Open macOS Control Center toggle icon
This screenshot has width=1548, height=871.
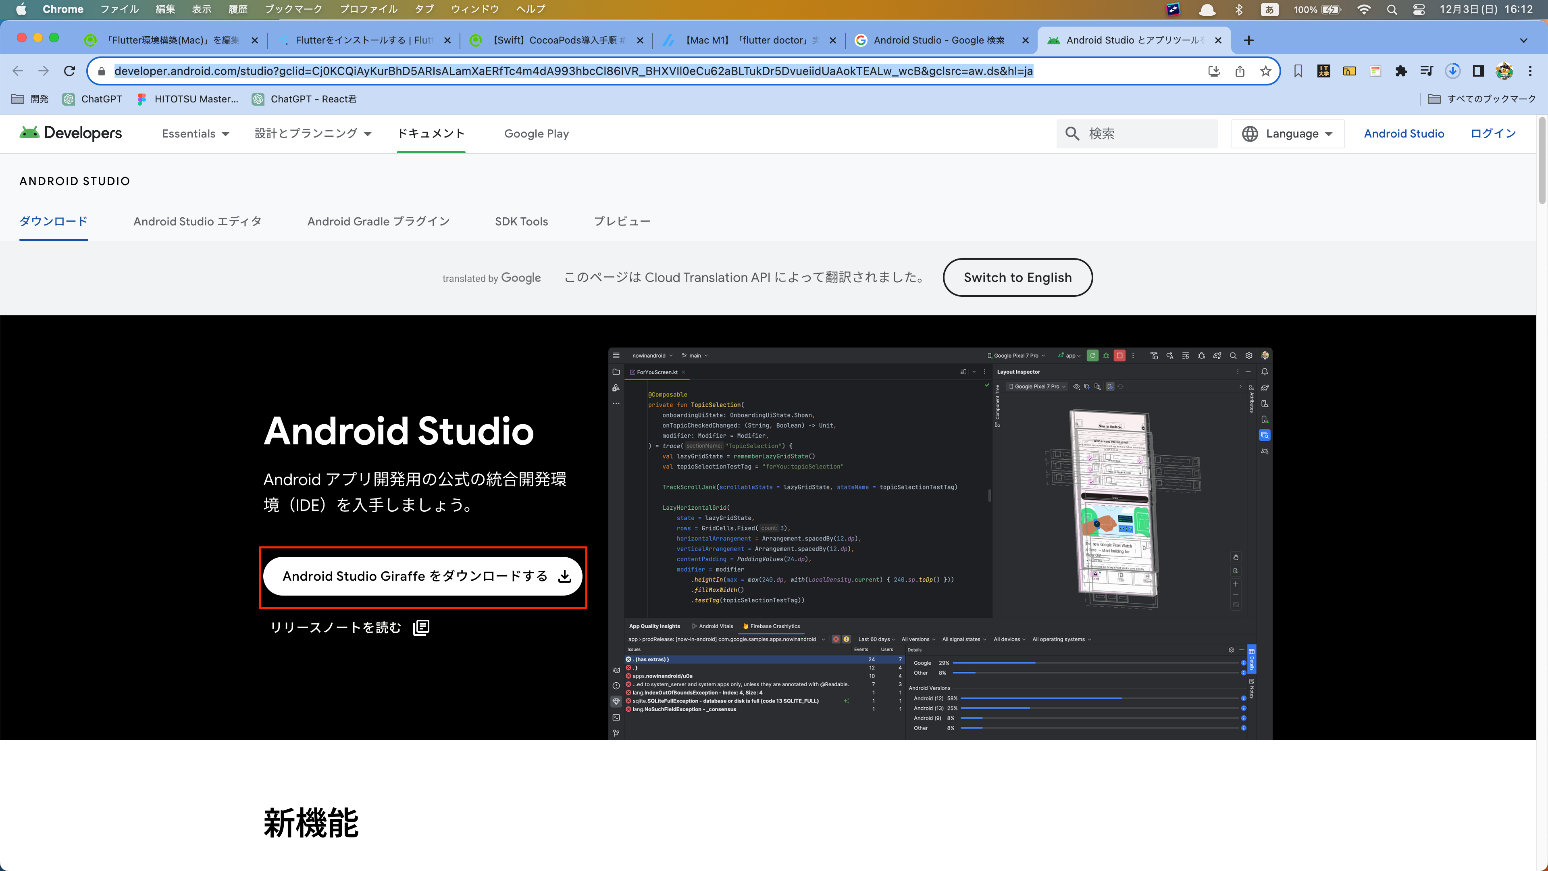1419,10
